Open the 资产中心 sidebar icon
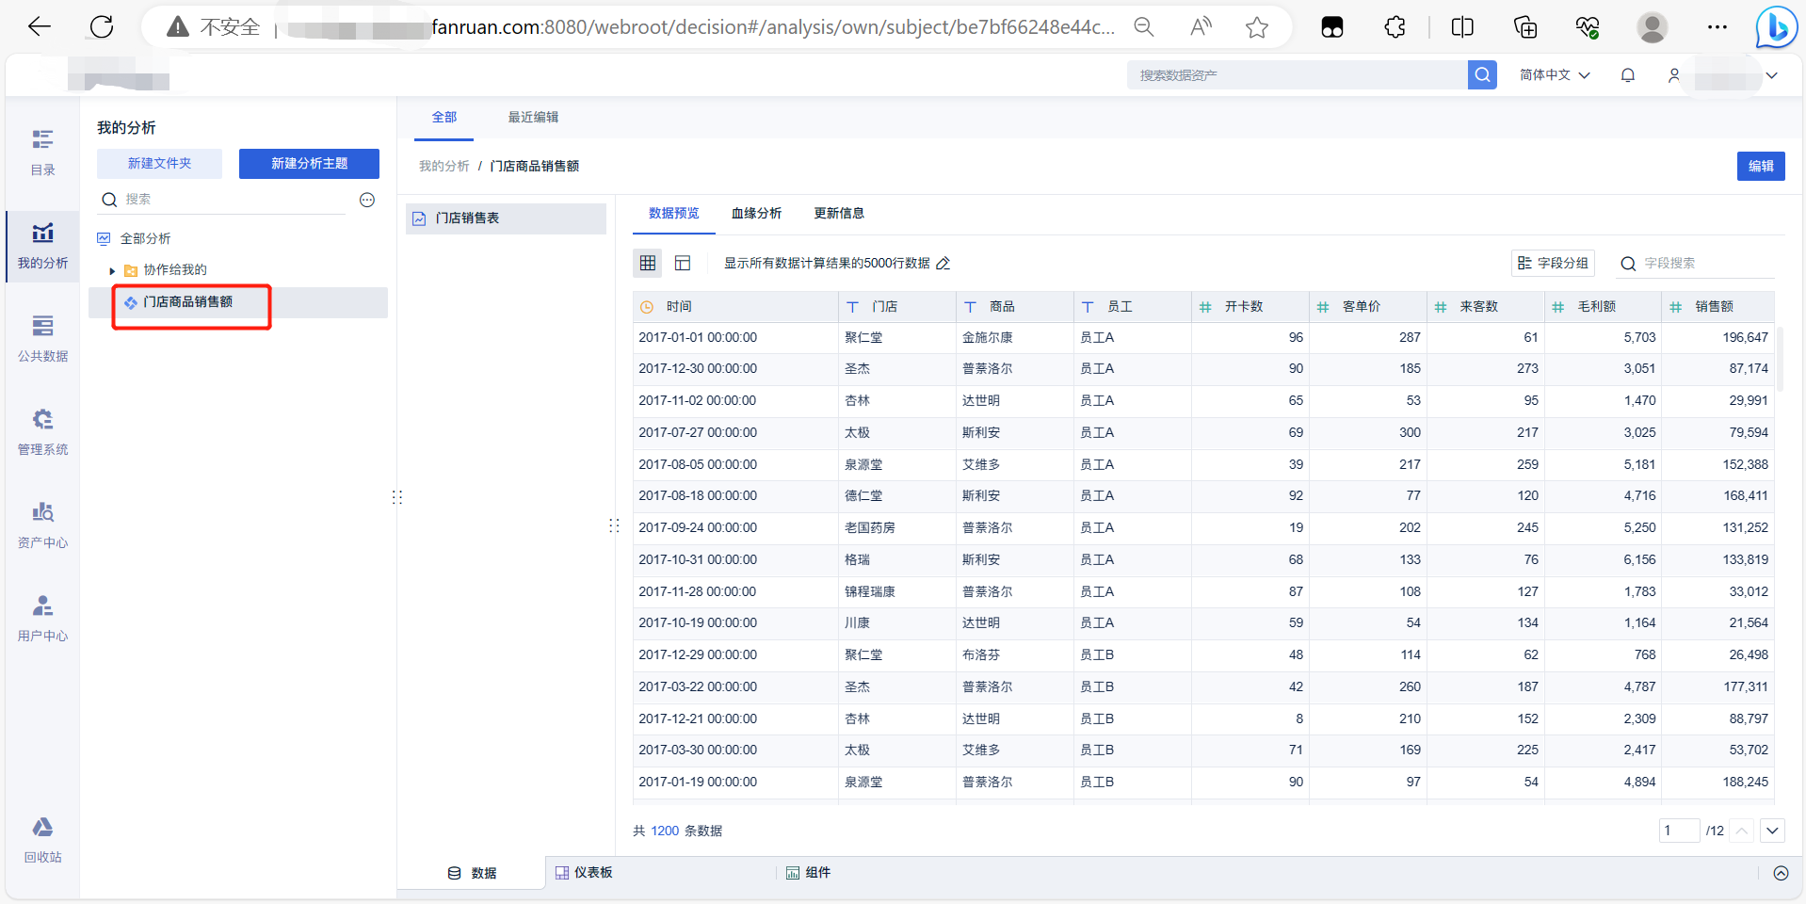Image resolution: width=1806 pixels, height=904 pixels. (x=42, y=525)
